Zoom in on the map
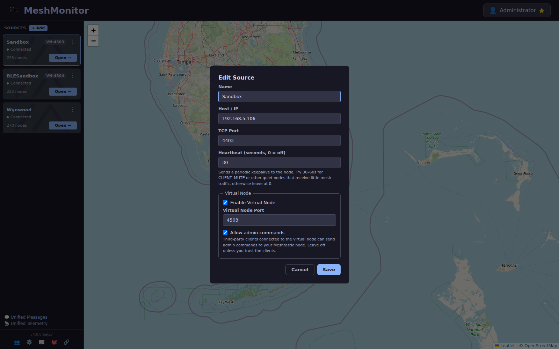The height and width of the screenshot is (349, 559). (x=93, y=30)
